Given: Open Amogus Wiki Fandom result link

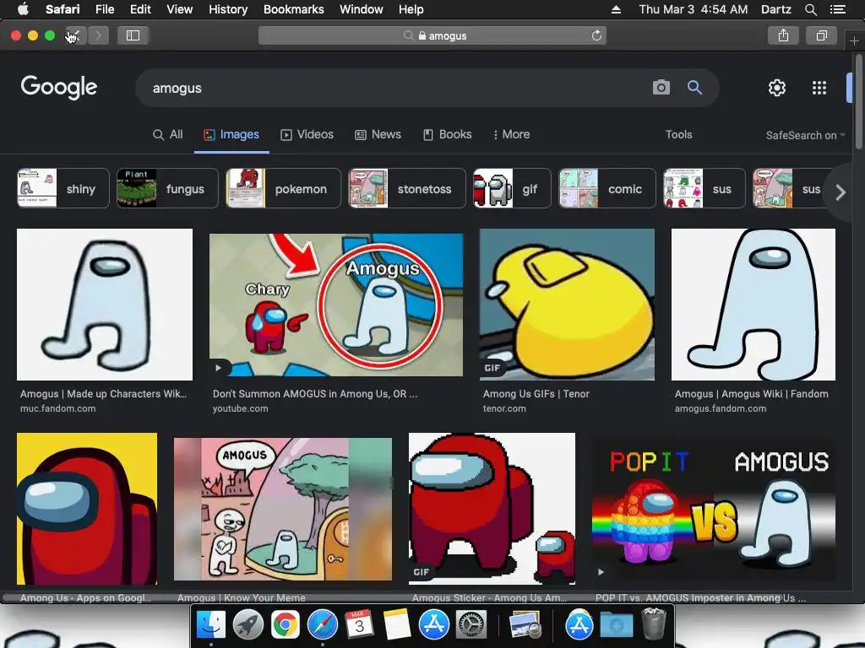Looking at the screenshot, I should click(x=751, y=394).
